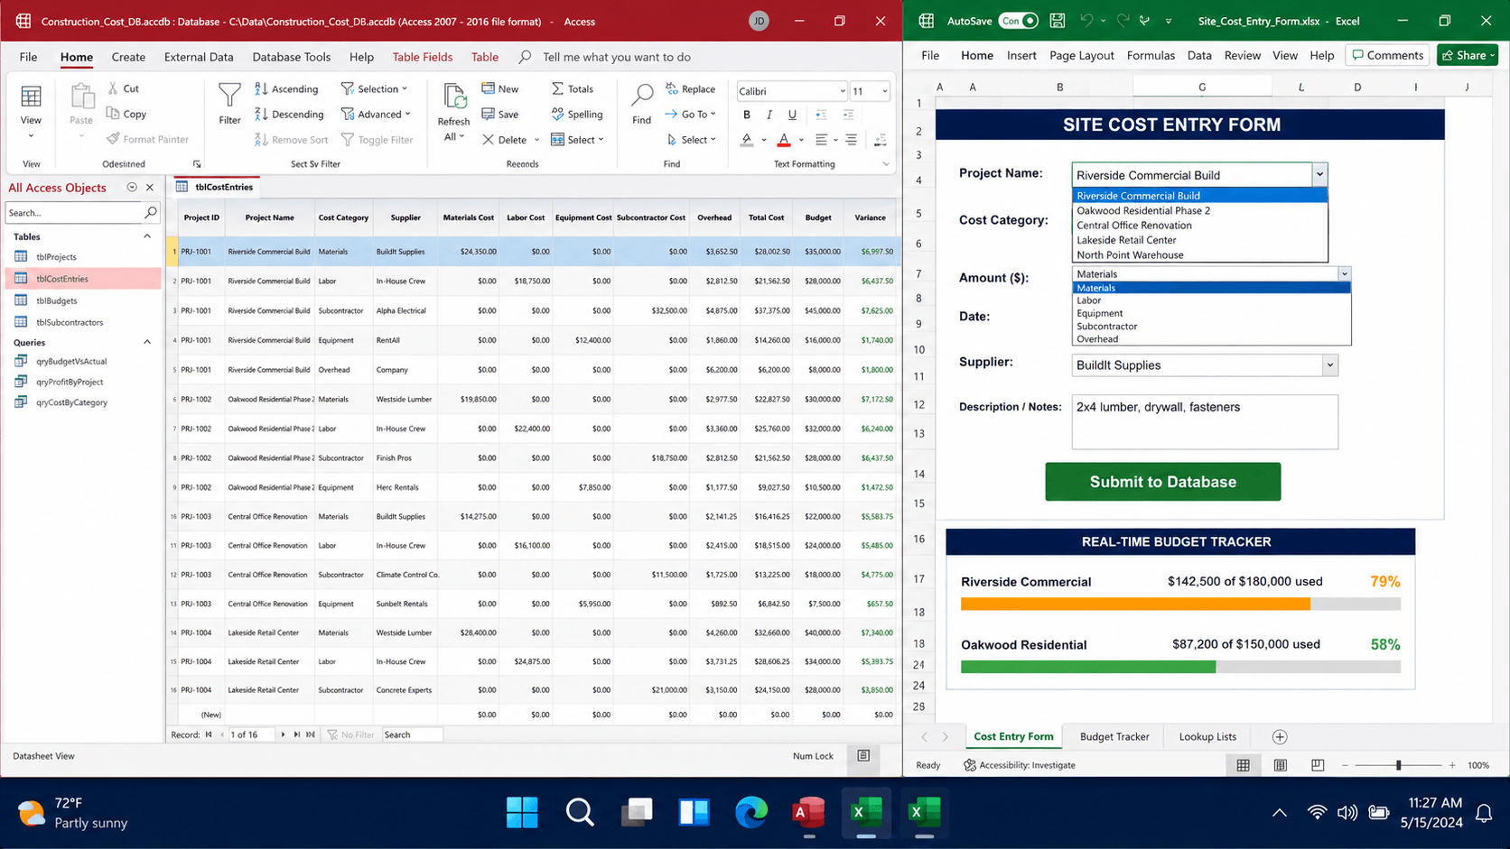The width and height of the screenshot is (1510, 849).
Task: Collapse the Queries group in navigation pane
Action: (147, 342)
